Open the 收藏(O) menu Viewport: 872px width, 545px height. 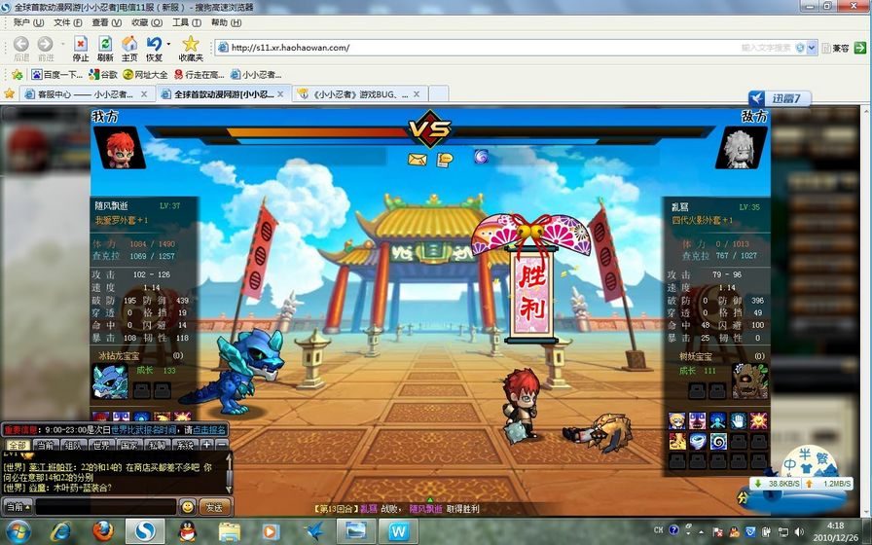click(147, 22)
